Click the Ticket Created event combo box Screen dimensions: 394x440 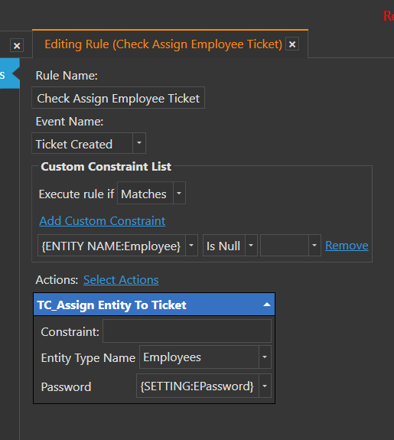89,143
